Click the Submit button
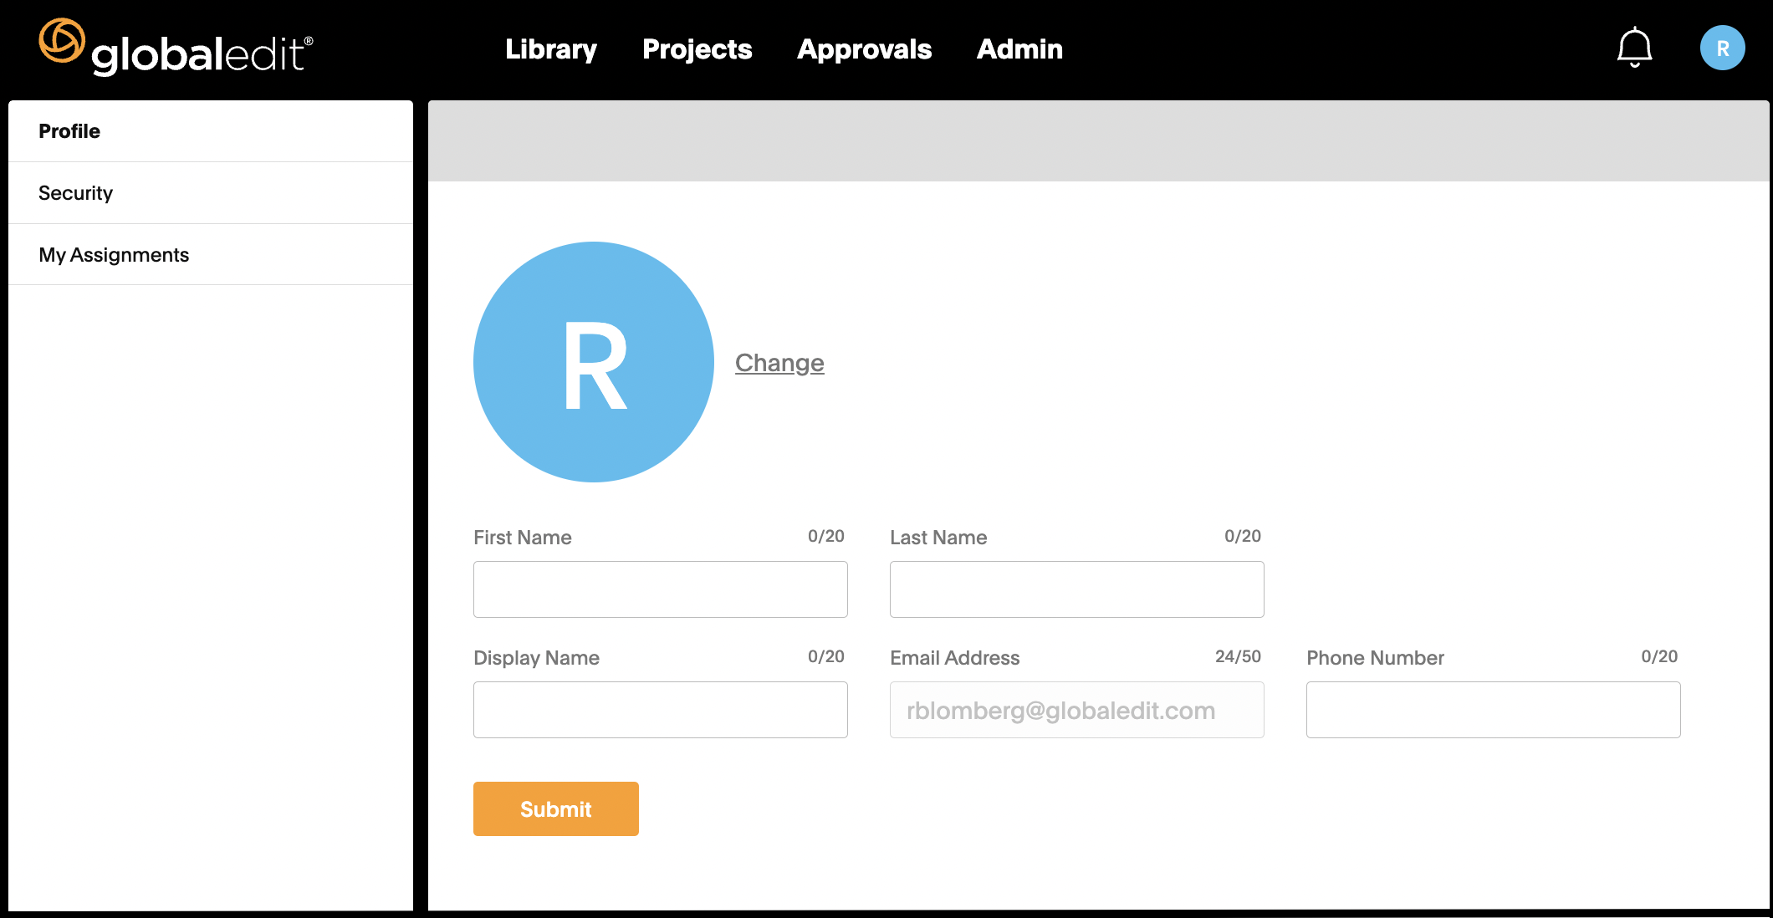The image size is (1773, 918). click(x=556, y=808)
